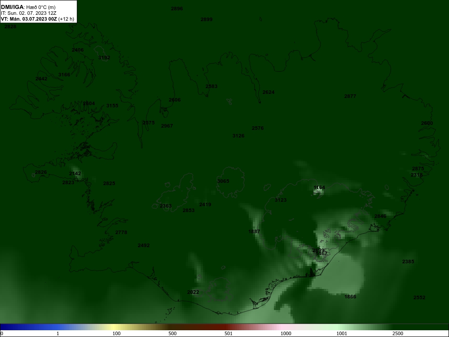Click the map value 2442
The height and width of the screenshot is (337, 449).
[x=41, y=79]
